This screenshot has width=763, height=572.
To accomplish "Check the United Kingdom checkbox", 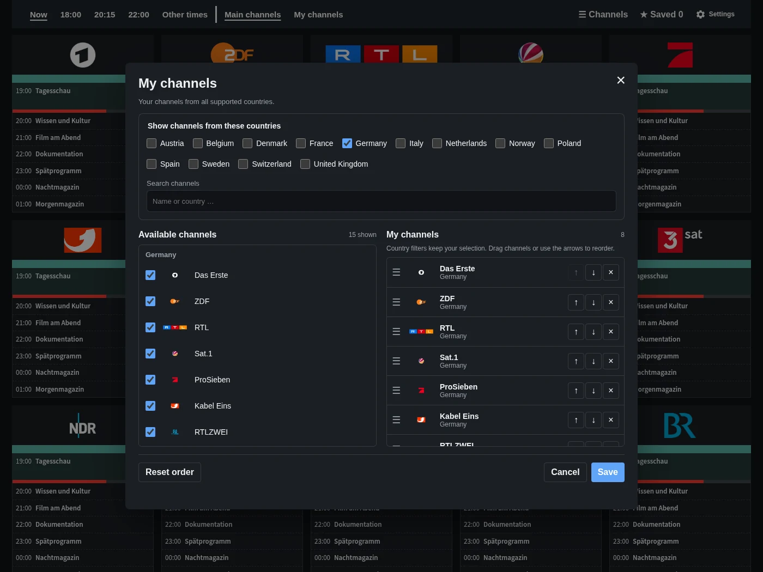I will (x=305, y=164).
